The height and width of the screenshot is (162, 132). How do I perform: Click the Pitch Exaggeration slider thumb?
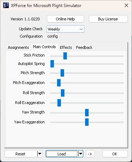59,83
